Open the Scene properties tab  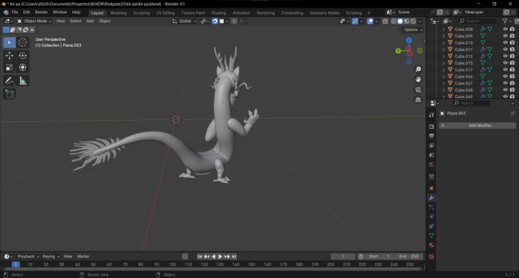(431, 155)
